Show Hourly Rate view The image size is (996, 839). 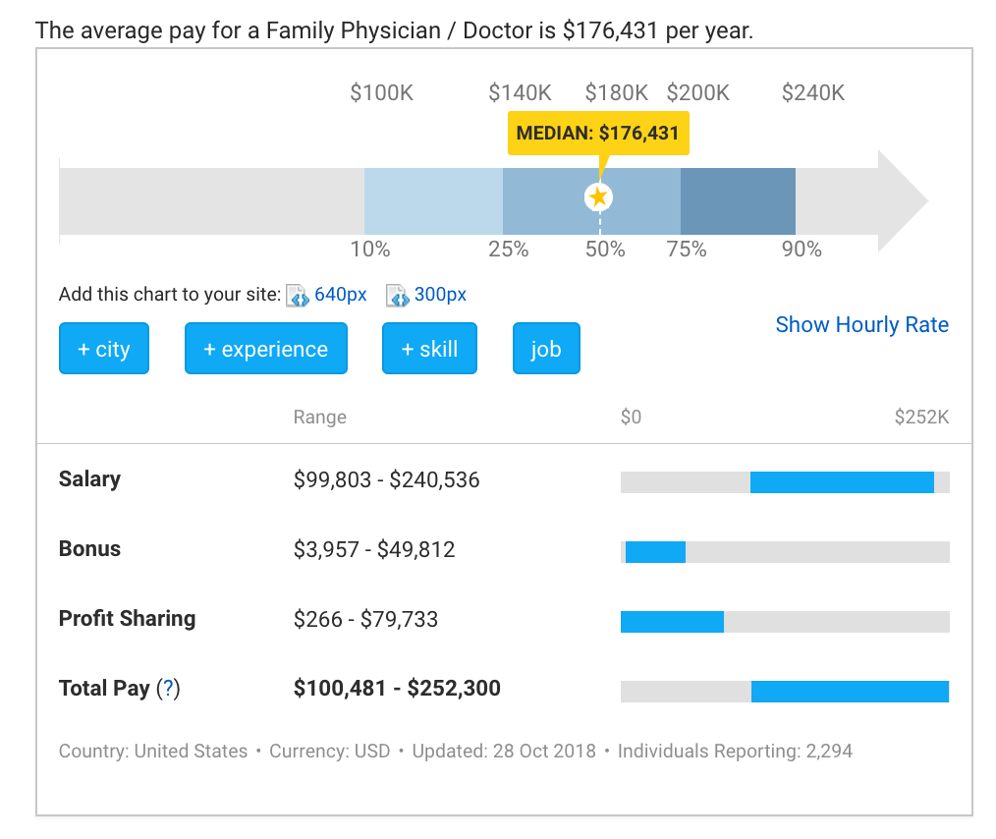[861, 325]
